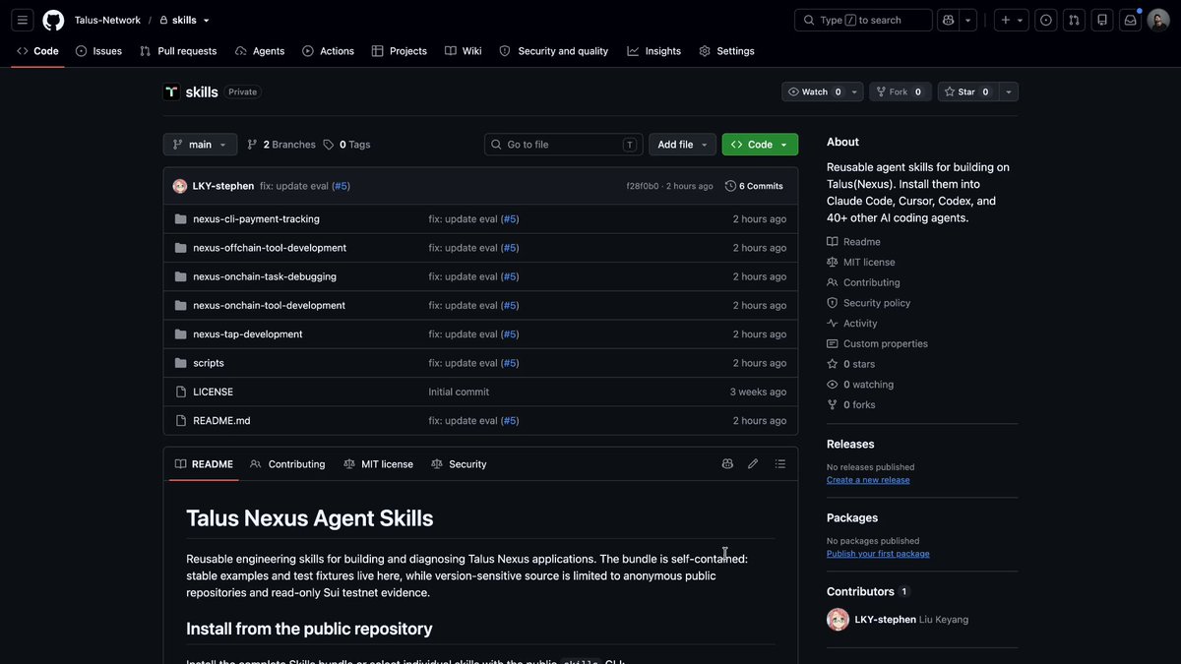The image size is (1181, 664).
Task: Open the 2 Branches link
Action: click(x=281, y=145)
